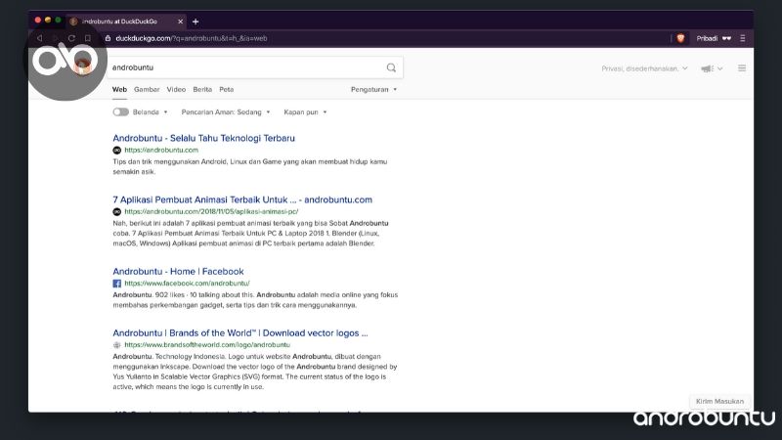Click snippet text 'Tips dan trik menggunakan Android'
This screenshot has width=782, height=440.
click(170, 161)
